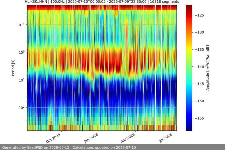Click the amplitude colorbar gradient strip
This screenshot has width=225, height=150.
point(189,68)
